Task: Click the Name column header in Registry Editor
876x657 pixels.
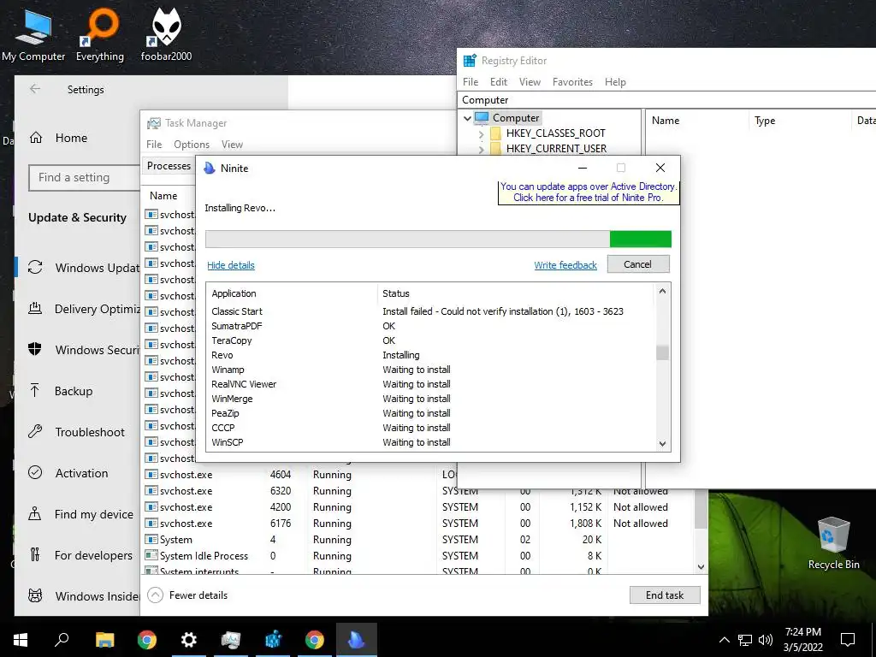Action: (696, 121)
